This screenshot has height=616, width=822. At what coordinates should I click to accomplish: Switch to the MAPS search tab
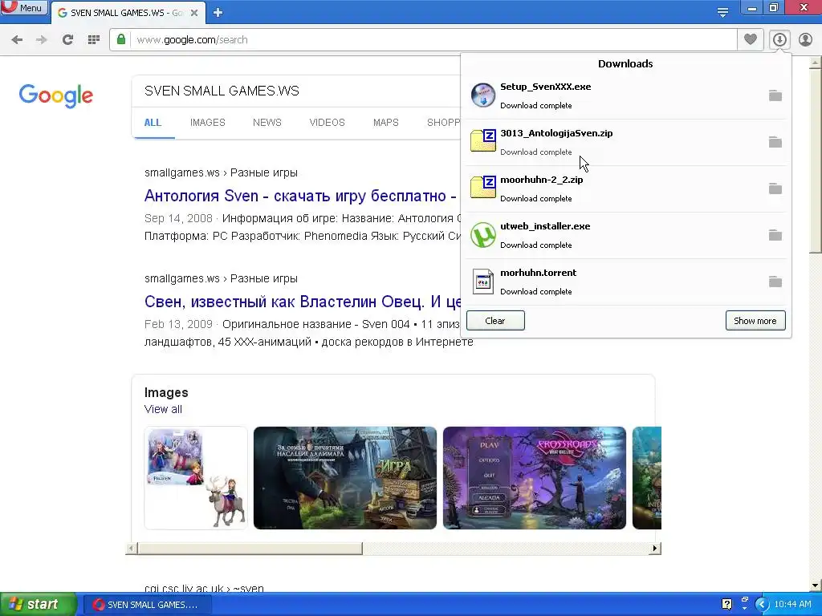(386, 123)
